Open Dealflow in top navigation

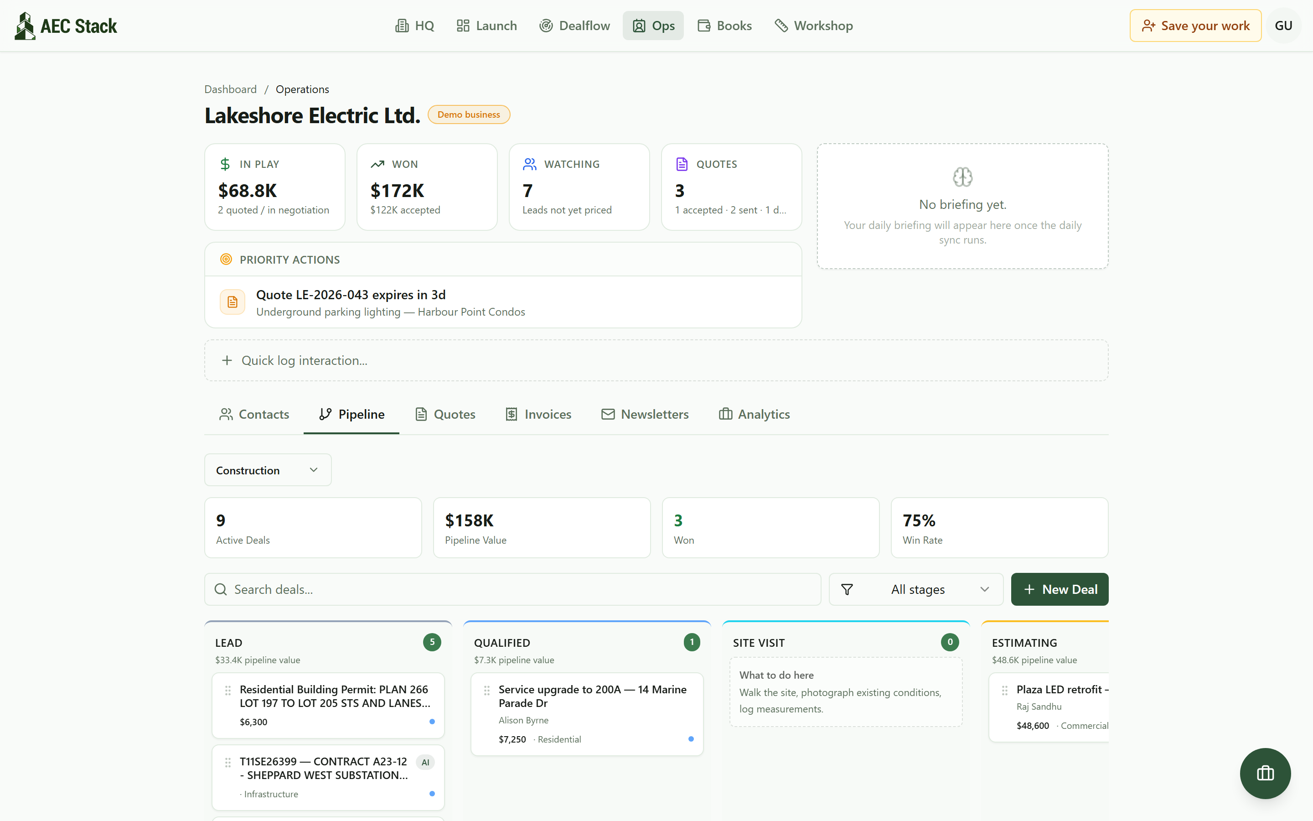click(574, 26)
